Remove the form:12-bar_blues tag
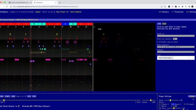 click(x=172, y=58)
